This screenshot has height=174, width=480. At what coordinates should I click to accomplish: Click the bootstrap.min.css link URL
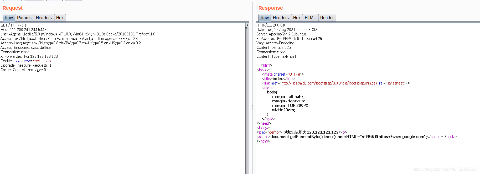pos(329,83)
